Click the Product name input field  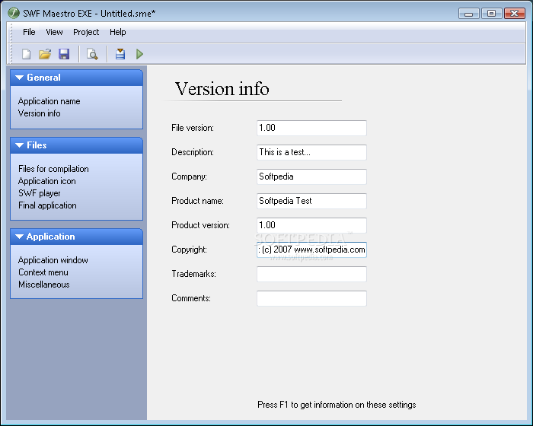[x=311, y=201]
